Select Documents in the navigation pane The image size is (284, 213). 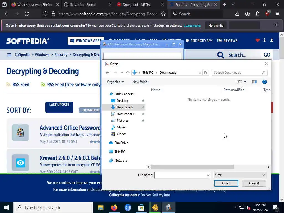click(125, 114)
